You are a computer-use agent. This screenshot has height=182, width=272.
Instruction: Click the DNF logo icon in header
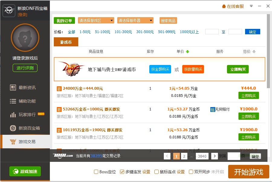pos(9,11)
